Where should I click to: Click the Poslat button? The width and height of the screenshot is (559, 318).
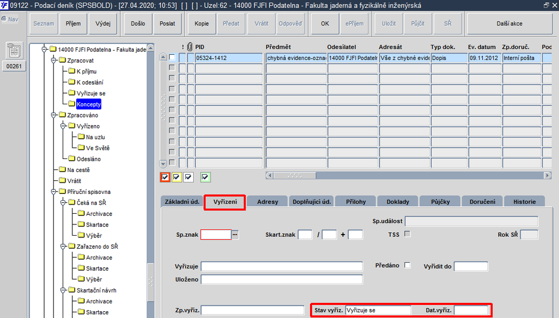click(x=167, y=24)
